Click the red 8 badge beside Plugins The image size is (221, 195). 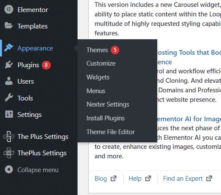[x=46, y=65]
